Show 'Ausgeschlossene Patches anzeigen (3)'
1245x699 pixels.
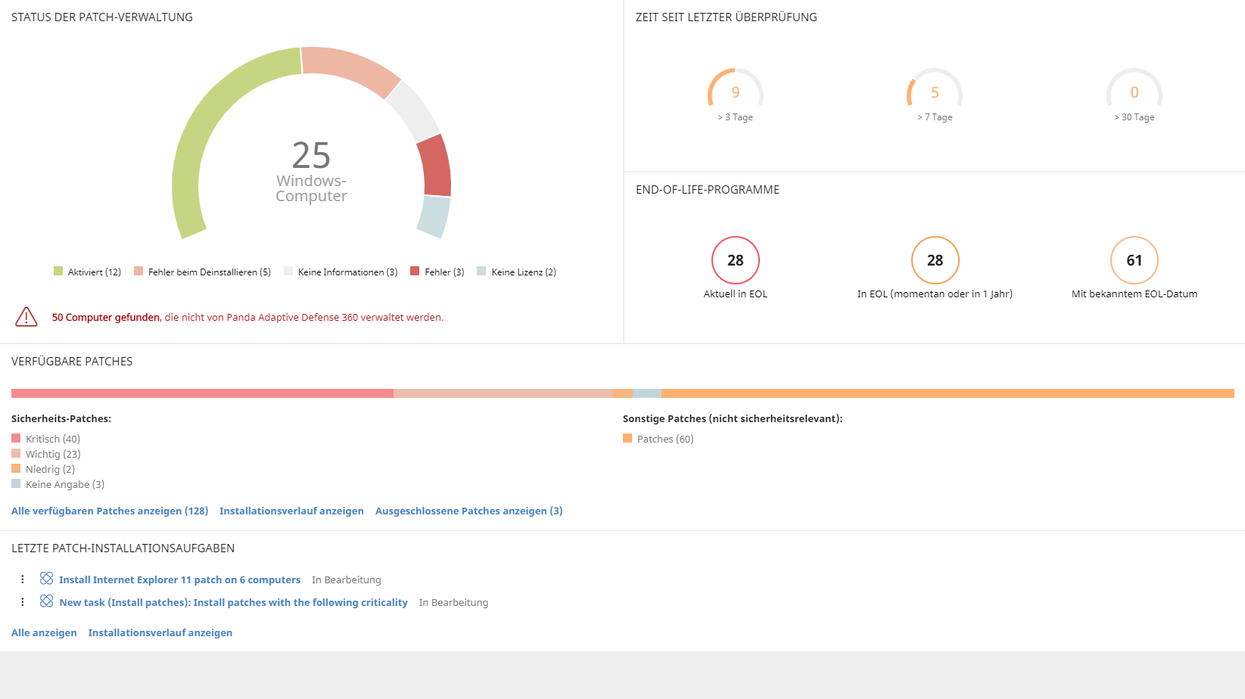click(x=468, y=511)
